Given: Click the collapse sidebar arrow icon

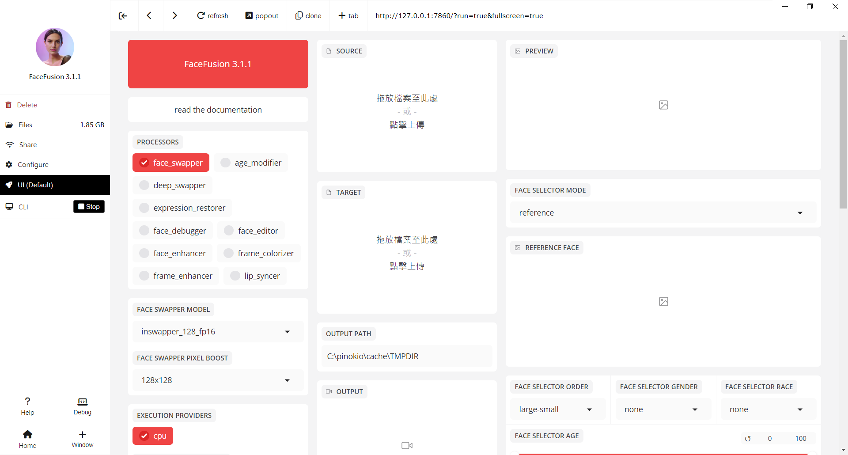Looking at the screenshot, I should click(123, 16).
